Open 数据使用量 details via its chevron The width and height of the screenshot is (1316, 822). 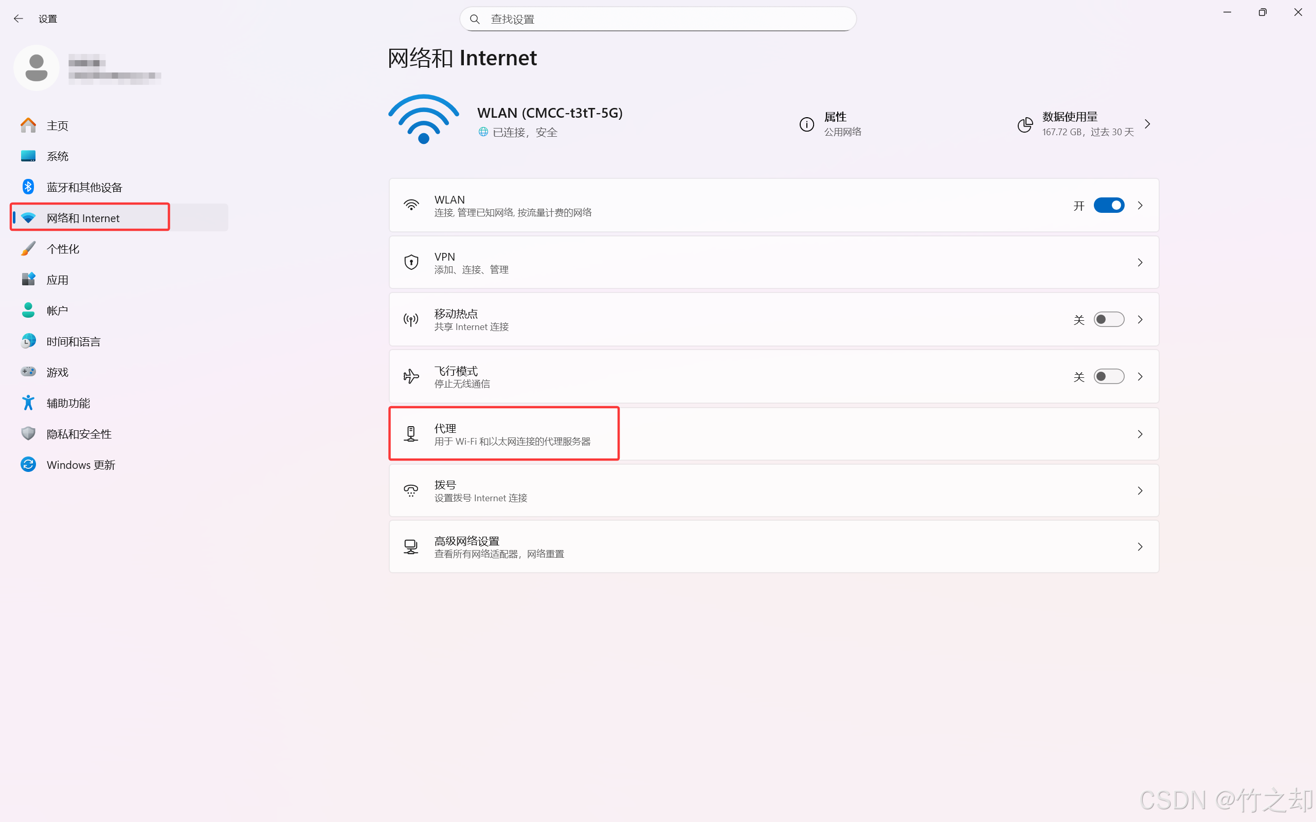click(x=1147, y=124)
